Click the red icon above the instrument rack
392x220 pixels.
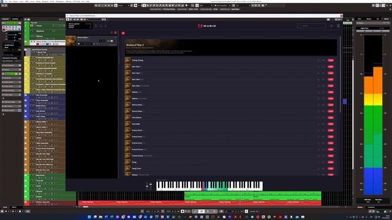tap(116, 32)
